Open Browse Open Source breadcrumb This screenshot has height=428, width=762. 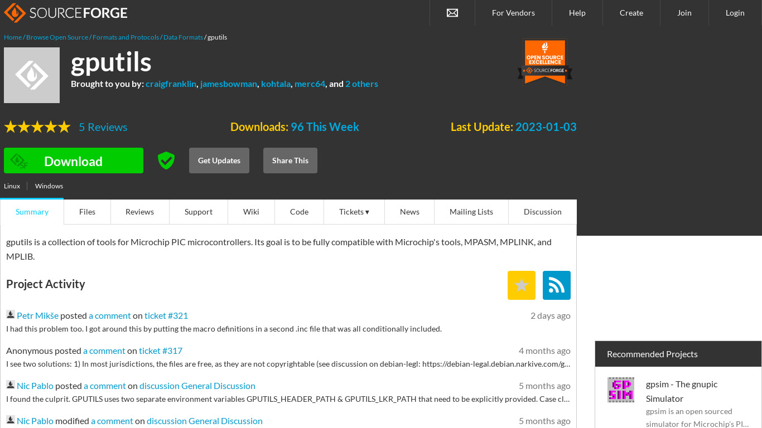tap(57, 37)
